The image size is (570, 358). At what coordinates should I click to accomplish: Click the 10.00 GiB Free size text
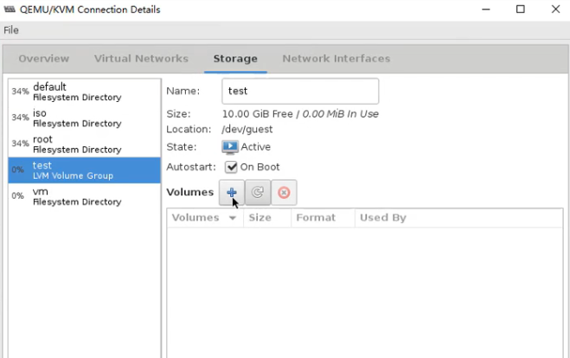tap(258, 114)
